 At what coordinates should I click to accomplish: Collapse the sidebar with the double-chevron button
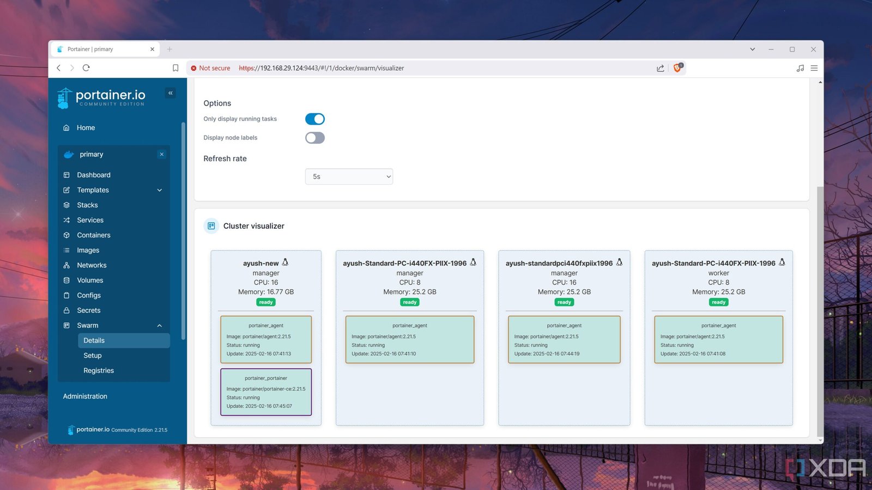click(170, 93)
